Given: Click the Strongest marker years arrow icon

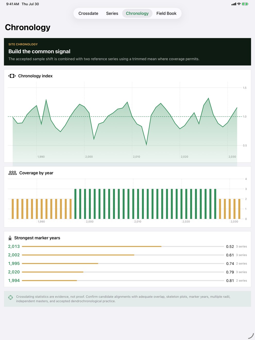Looking at the screenshot, I should 10,238.
